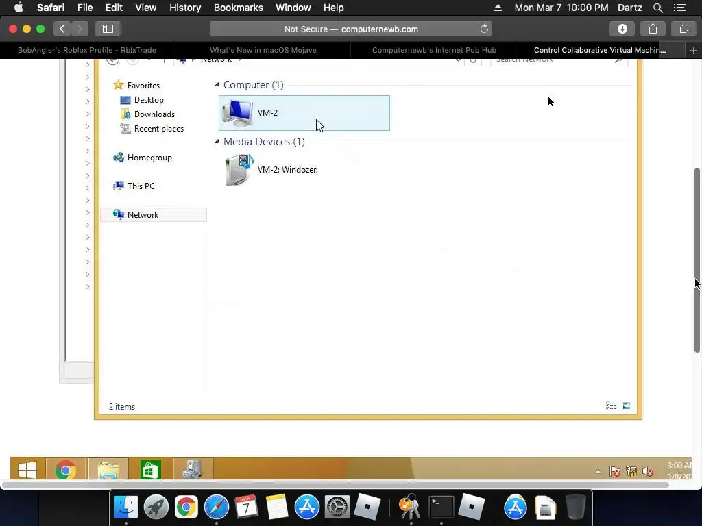Image resolution: width=702 pixels, height=526 pixels.
Task: Select This PC in Explorer sidebar
Action: click(x=134, y=186)
